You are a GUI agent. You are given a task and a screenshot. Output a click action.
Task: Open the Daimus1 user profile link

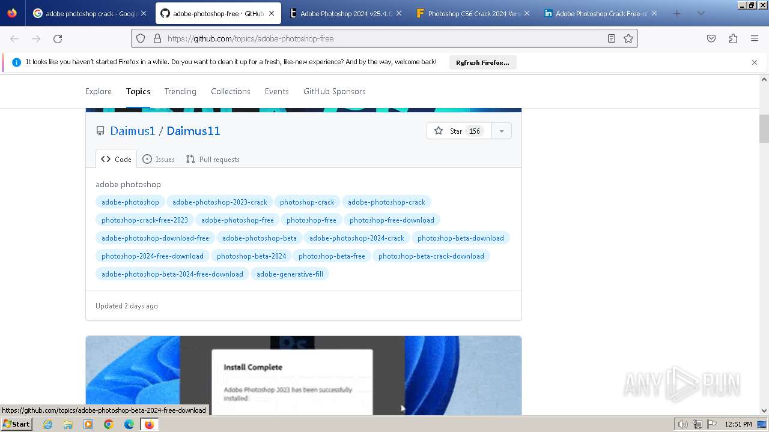pos(133,131)
